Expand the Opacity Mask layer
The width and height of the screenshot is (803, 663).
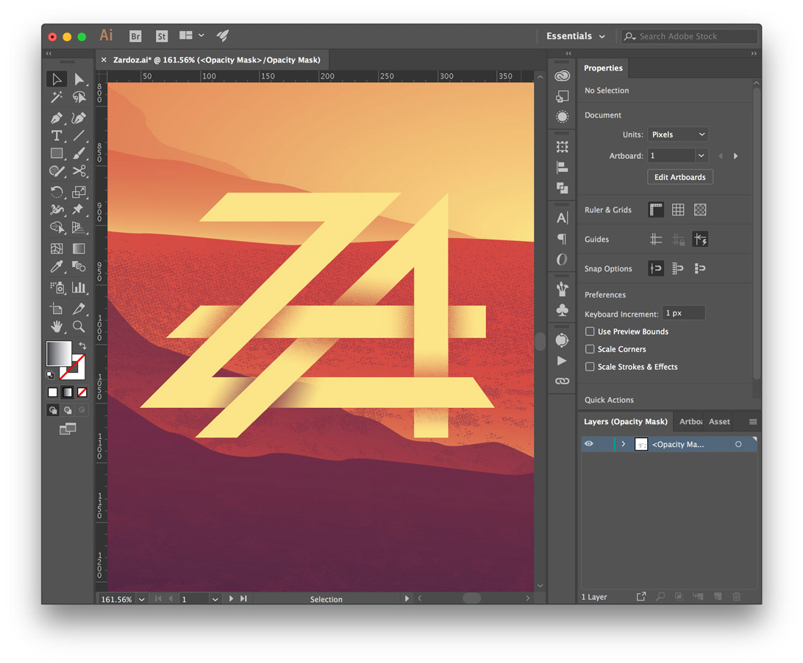[624, 444]
